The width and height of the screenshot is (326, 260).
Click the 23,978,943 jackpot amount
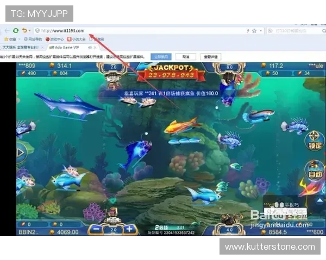pyautogui.click(x=171, y=75)
